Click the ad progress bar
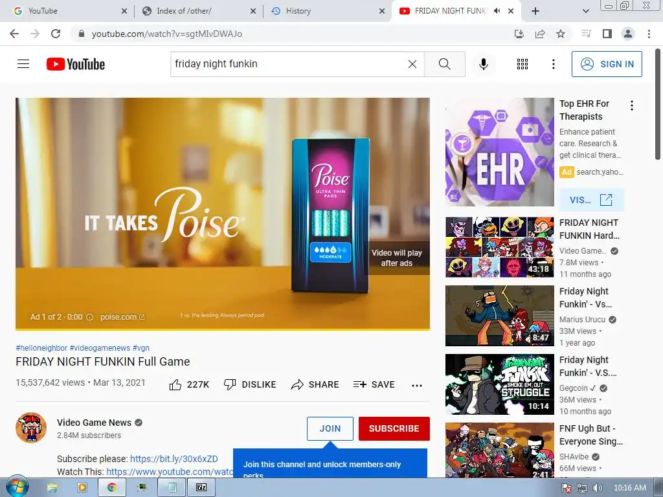The width and height of the screenshot is (663, 497). 223,329
